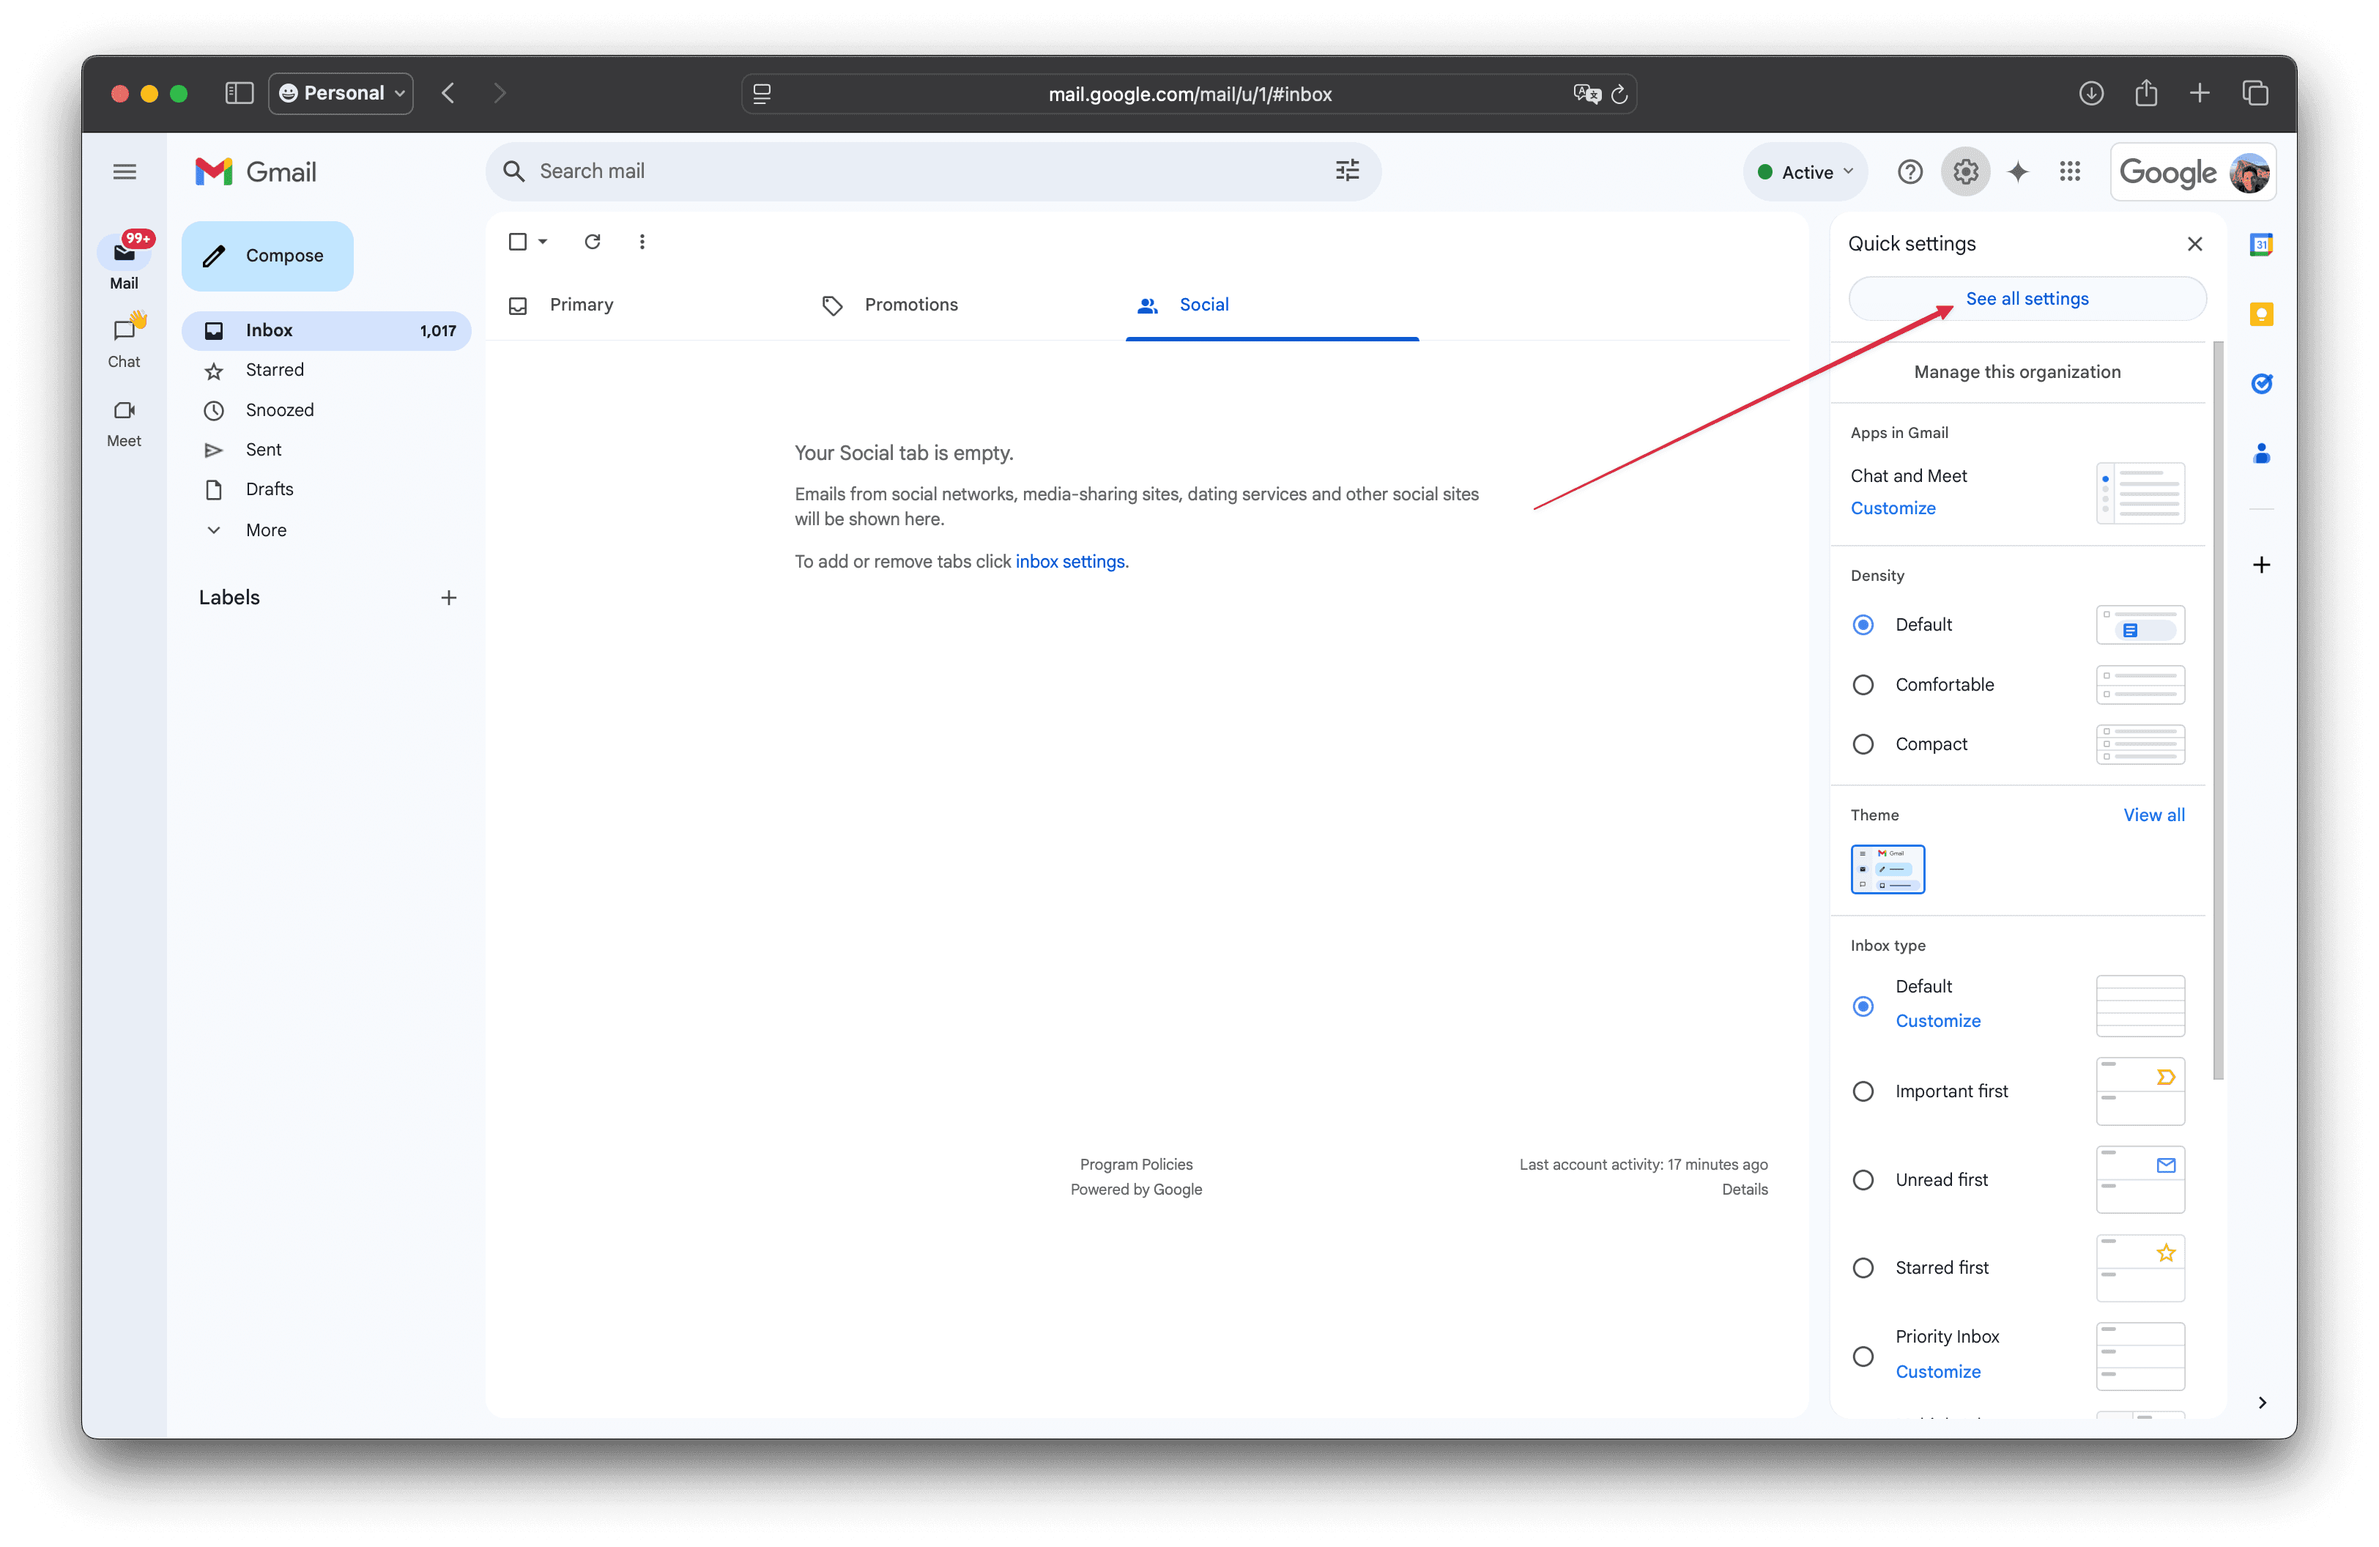The width and height of the screenshot is (2379, 1547).
Task: Open Chat from the left sidebar
Action: point(124,340)
